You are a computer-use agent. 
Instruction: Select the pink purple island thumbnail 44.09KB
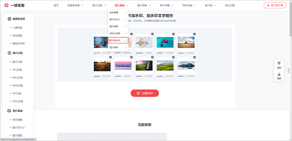click(123, 66)
